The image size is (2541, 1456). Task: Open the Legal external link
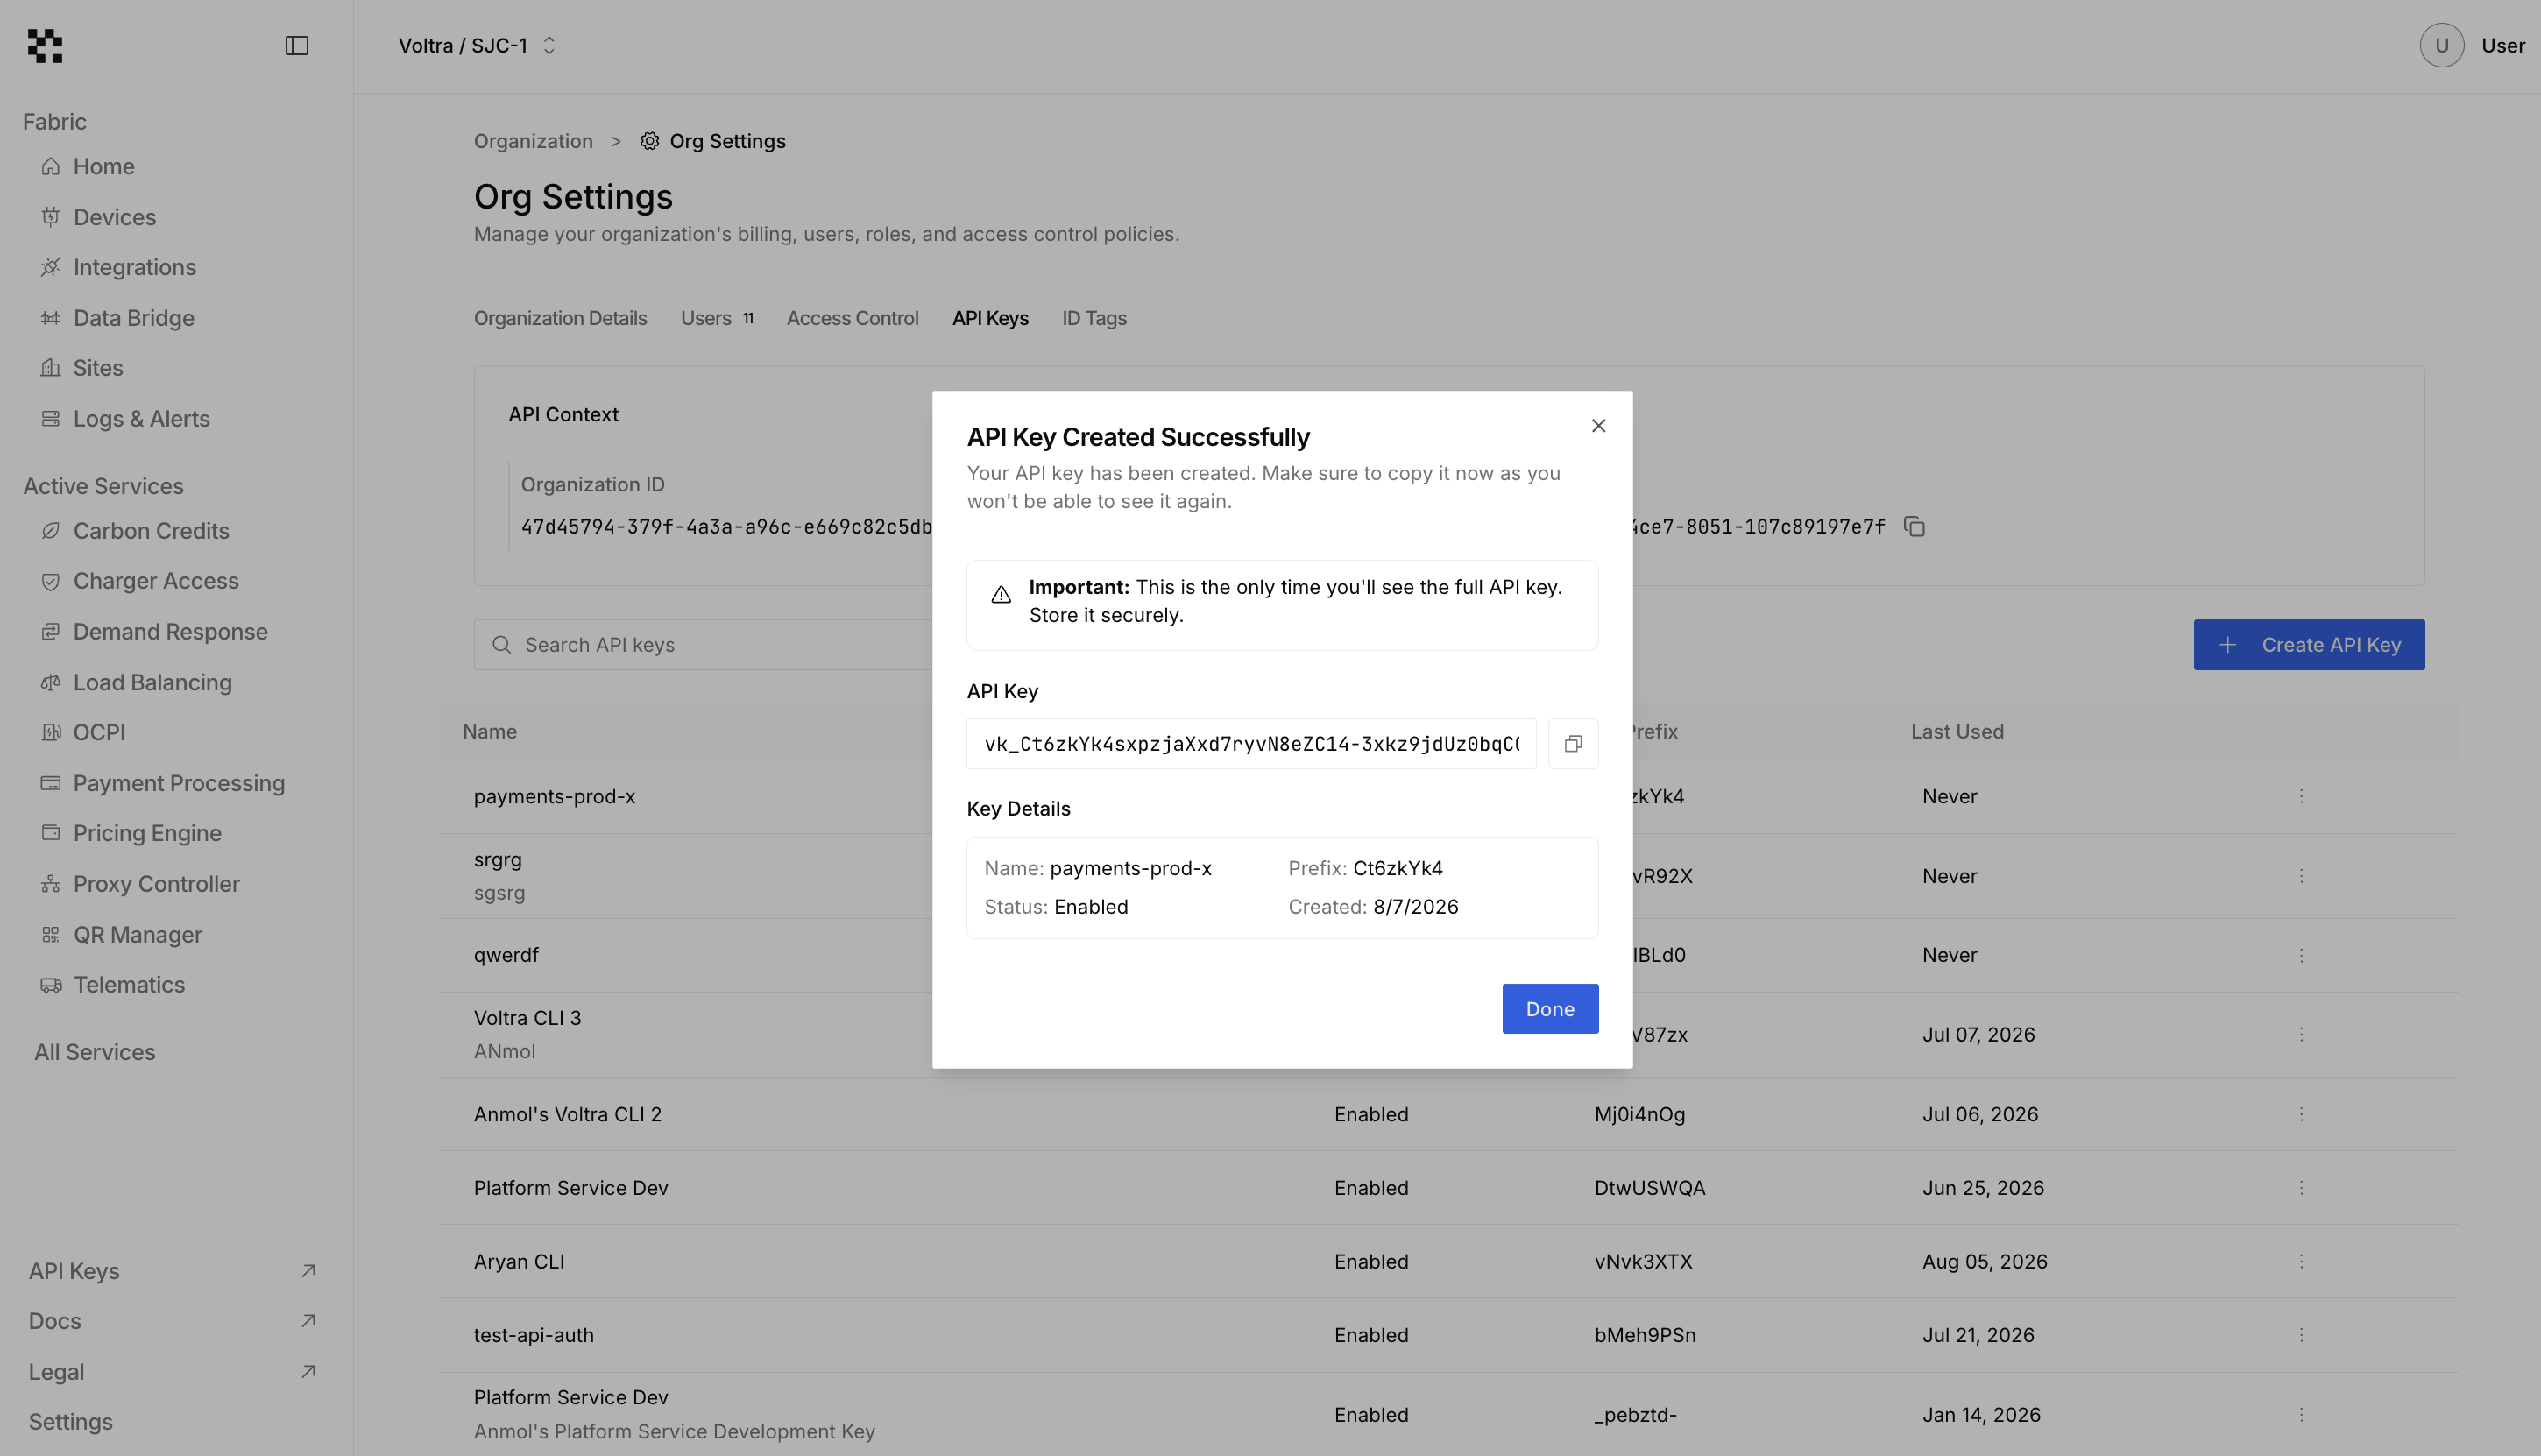(x=172, y=1372)
